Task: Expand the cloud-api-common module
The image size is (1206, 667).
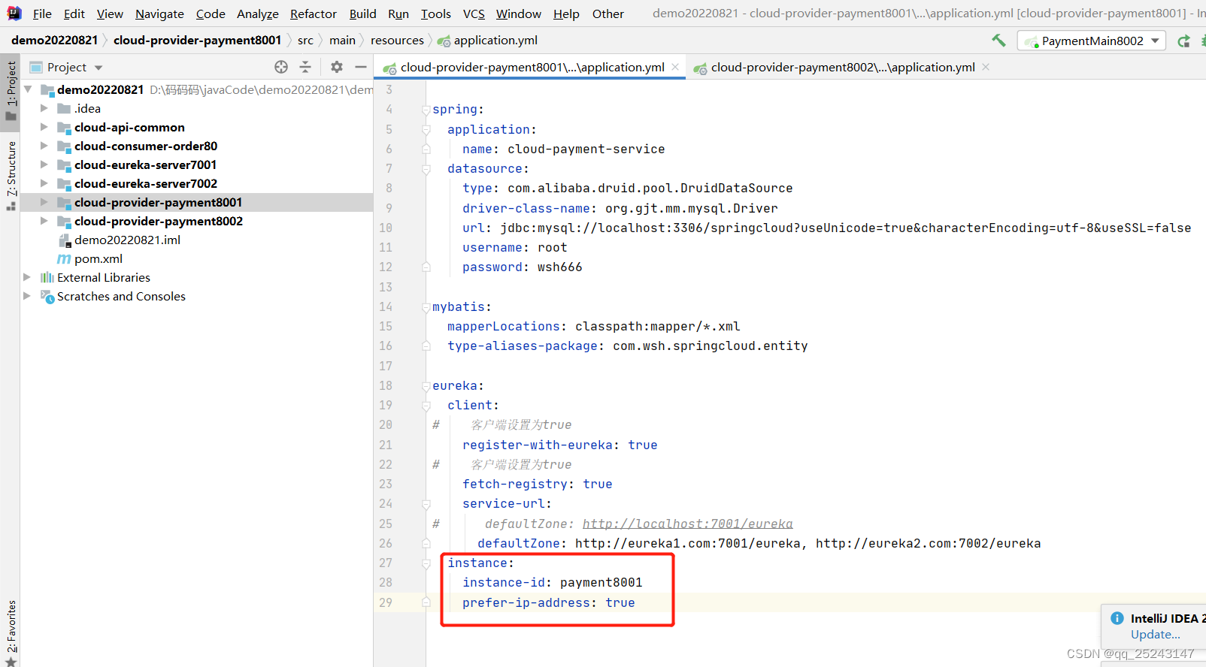Action: coord(44,127)
